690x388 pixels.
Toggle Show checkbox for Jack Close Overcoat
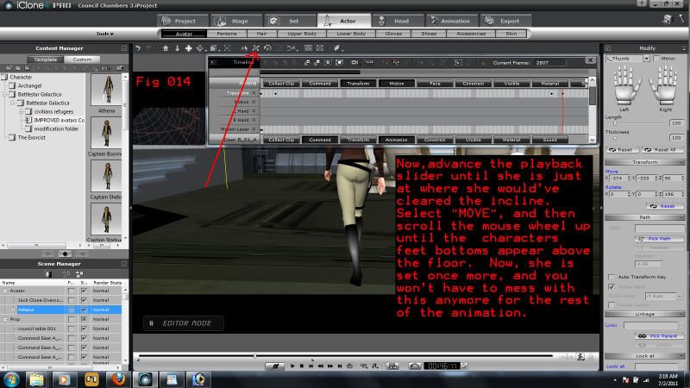(x=84, y=300)
